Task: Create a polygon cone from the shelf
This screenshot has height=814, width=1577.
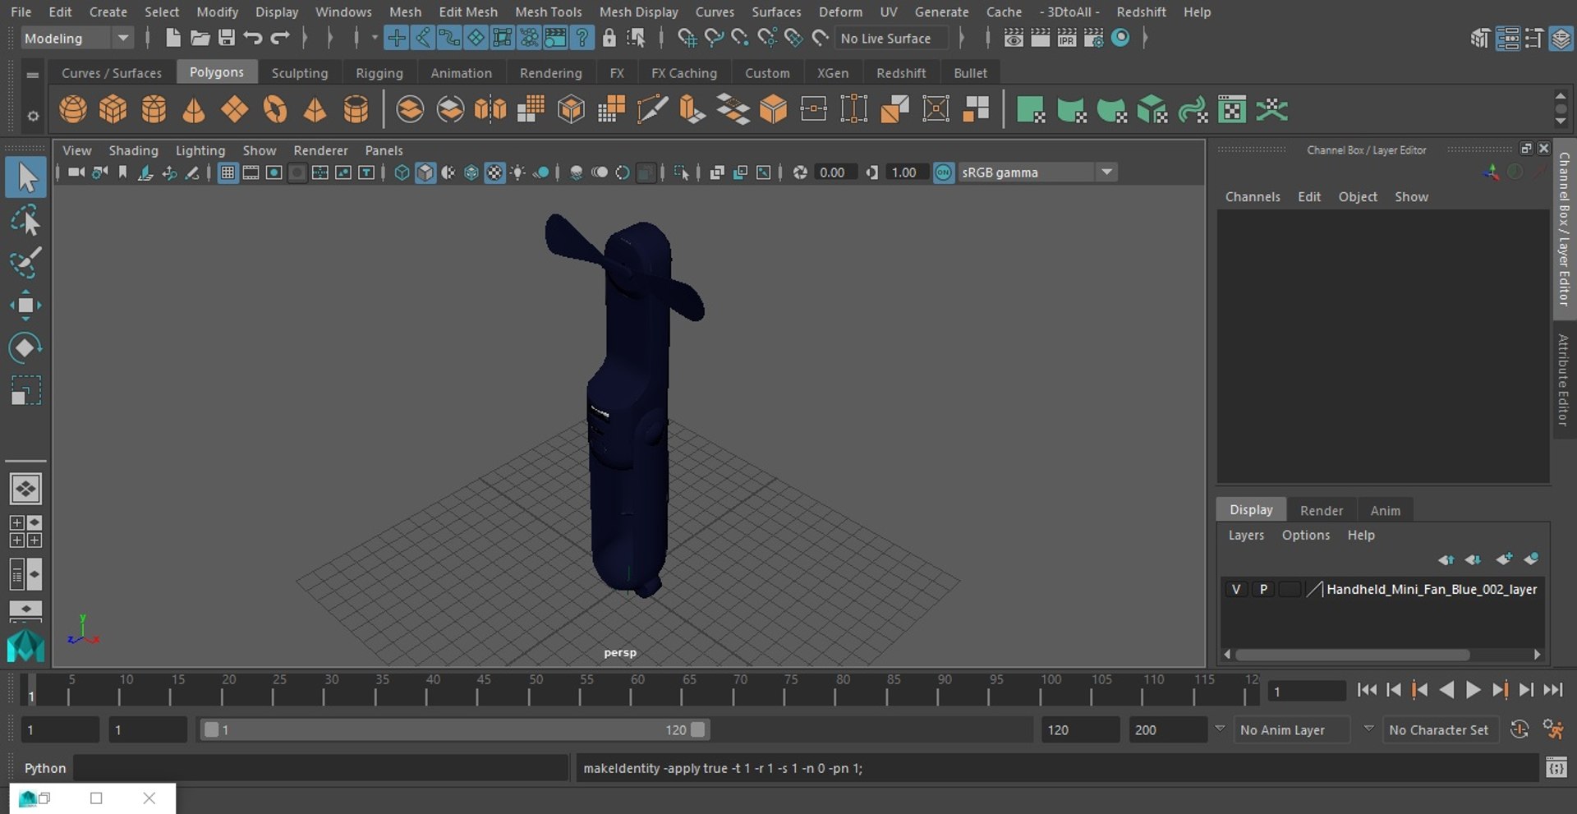Action: click(x=194, y=109)
